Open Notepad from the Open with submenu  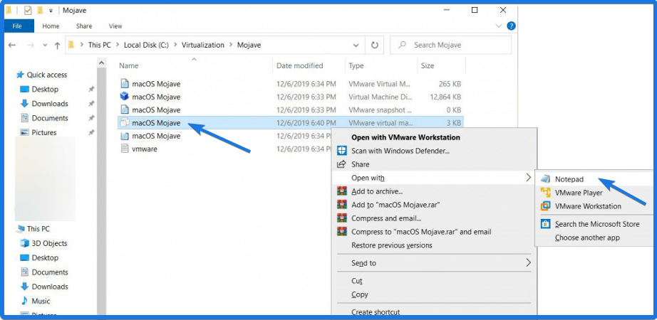569,179
